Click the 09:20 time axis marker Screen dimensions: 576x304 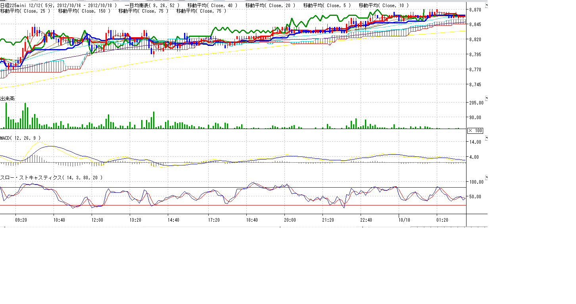[x=21, y=220]
